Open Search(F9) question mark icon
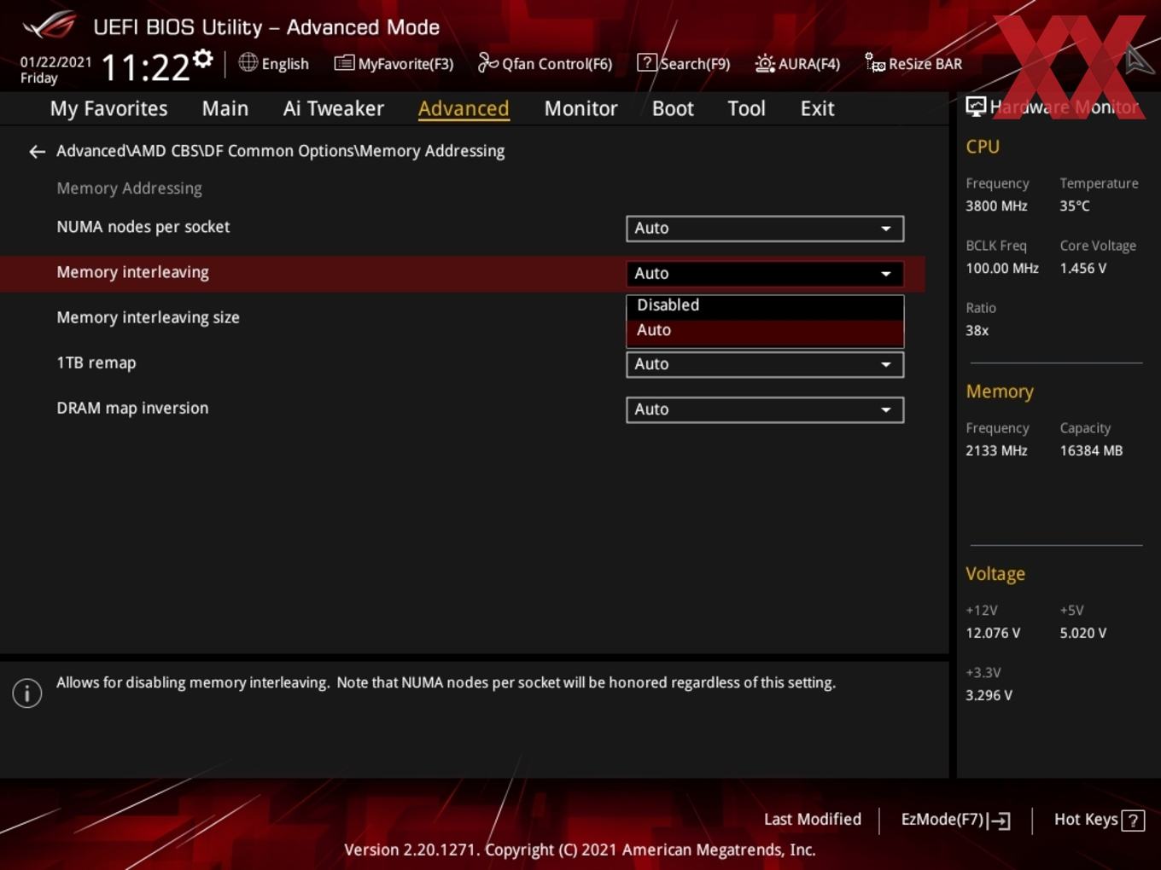This screenshot has height=870, width=1161. tap(647, 62)
